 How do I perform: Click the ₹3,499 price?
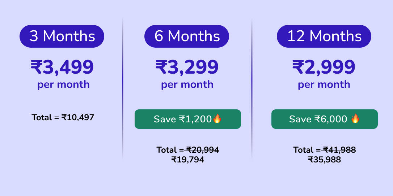62,67
